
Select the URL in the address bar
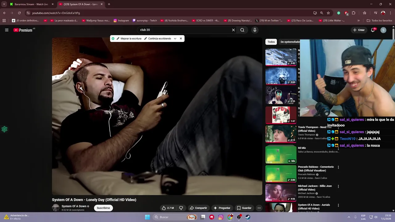coord(56,13)
